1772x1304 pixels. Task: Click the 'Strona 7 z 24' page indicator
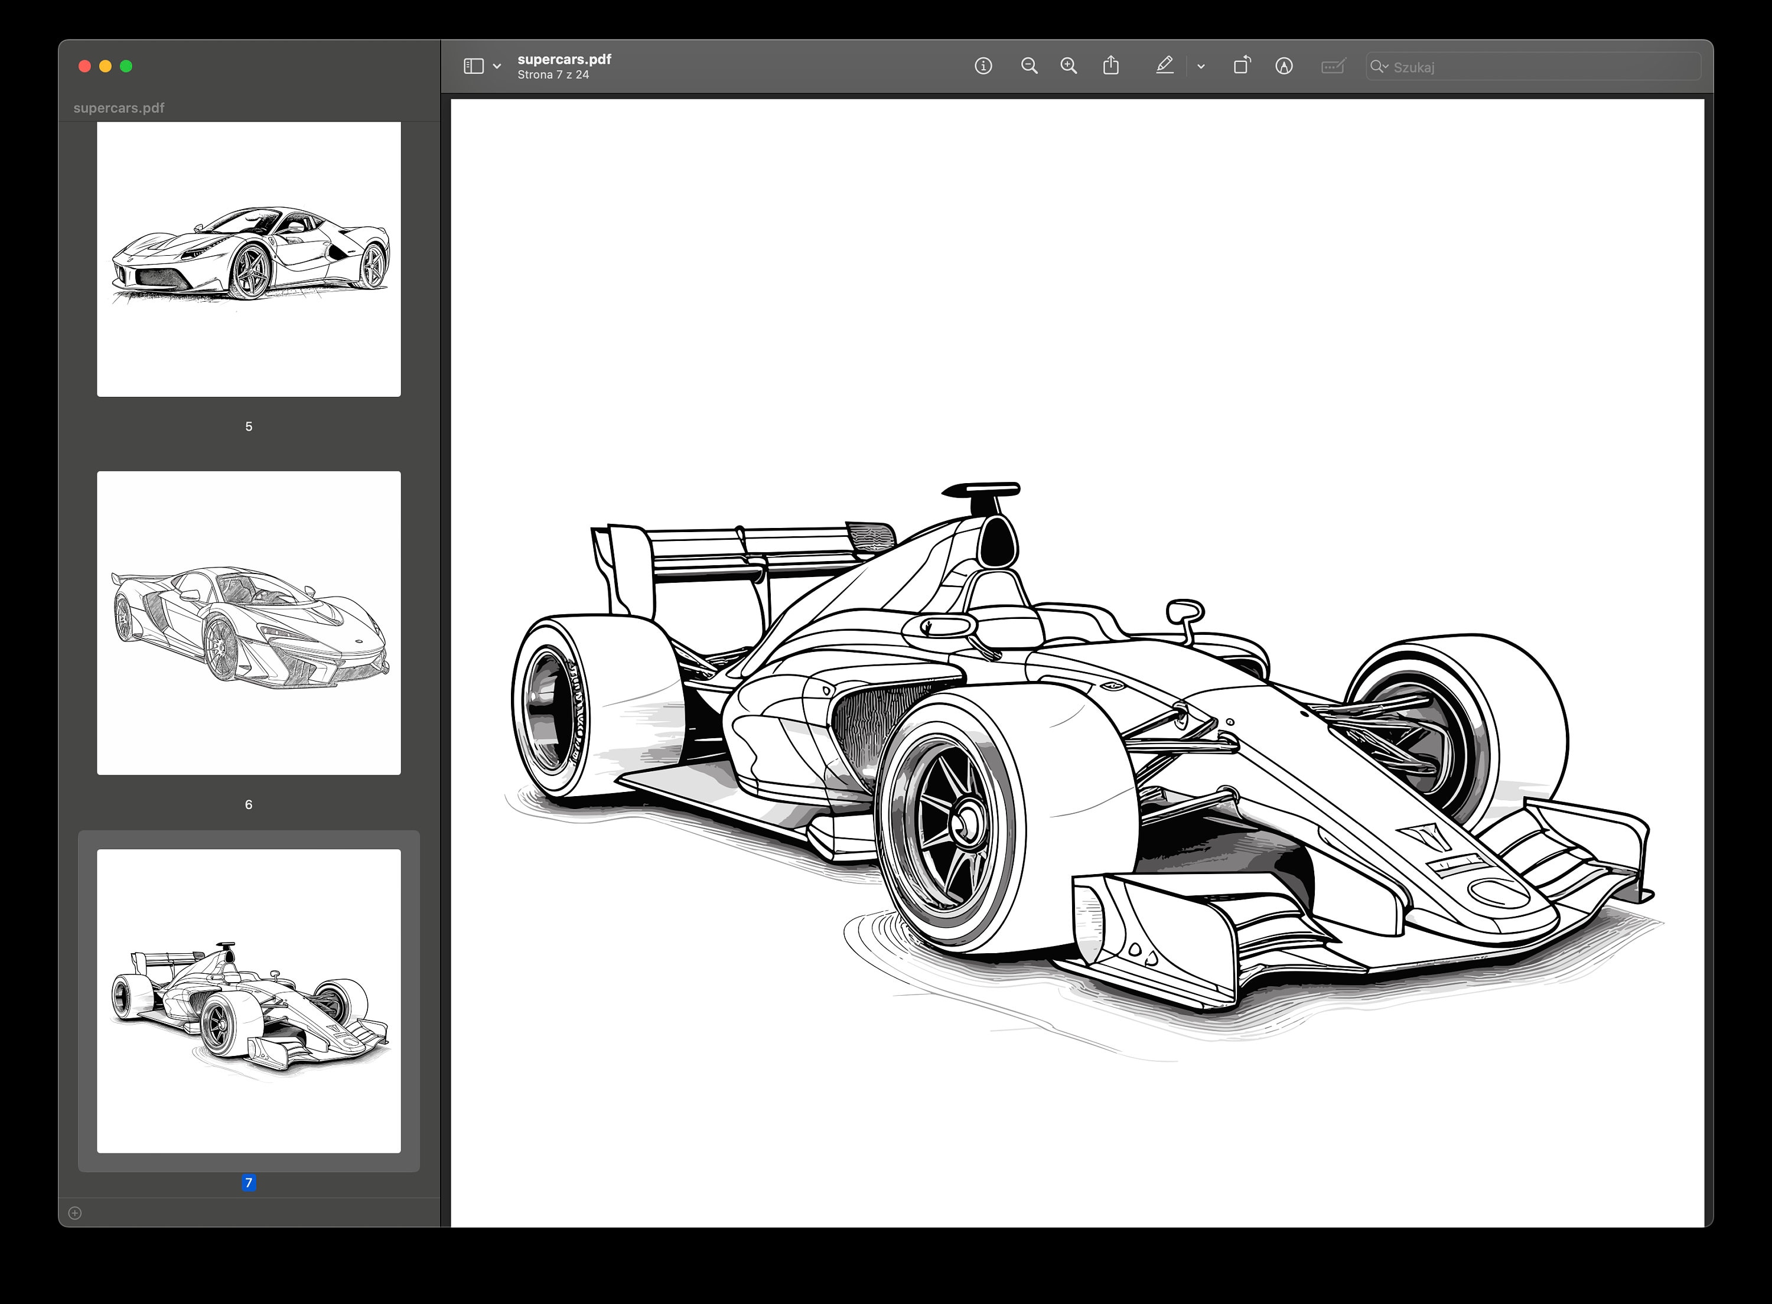(553, 75)
